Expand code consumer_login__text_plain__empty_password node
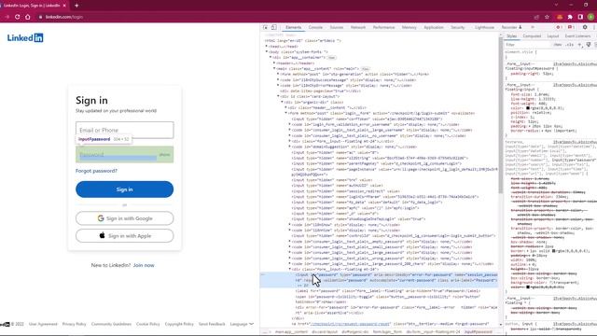Image resolution: width=597 pixels, height=336 pixels. coord(290,242)
